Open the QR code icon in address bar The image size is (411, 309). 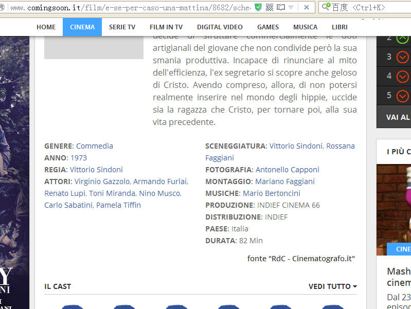click(x=269, y=8)
